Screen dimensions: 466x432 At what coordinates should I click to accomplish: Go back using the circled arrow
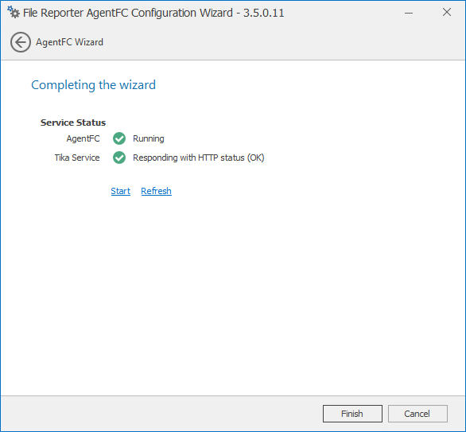21,42
